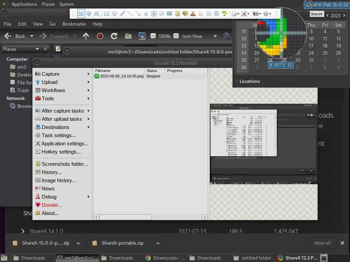Image resolution: width=350 pixels, height=262 pixels.
Task: Open the Home folder toolbar icon
Action: 128,36
